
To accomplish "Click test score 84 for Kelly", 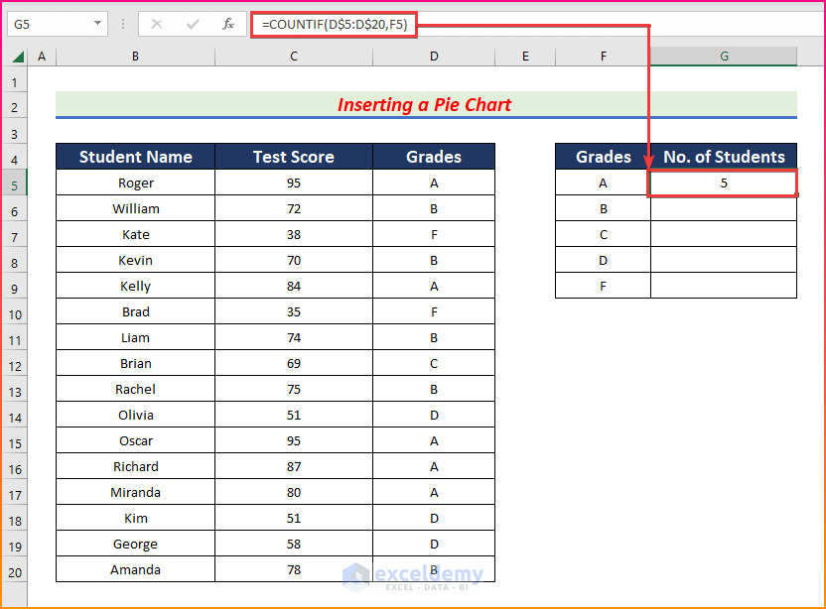I will pyautogui.click(x=294, y=286).
